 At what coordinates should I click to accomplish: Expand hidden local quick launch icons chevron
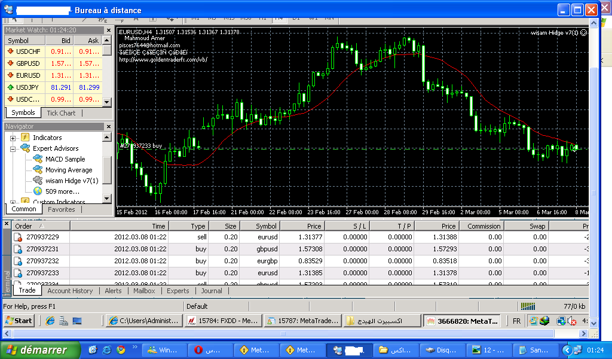pyautogui.click(x=134, y=346)
